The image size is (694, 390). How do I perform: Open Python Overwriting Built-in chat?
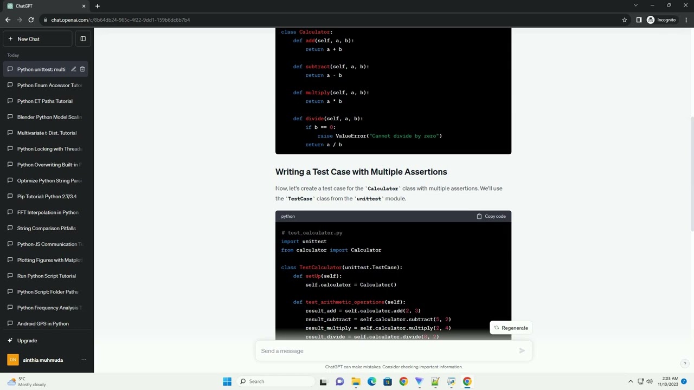point(46,165)
